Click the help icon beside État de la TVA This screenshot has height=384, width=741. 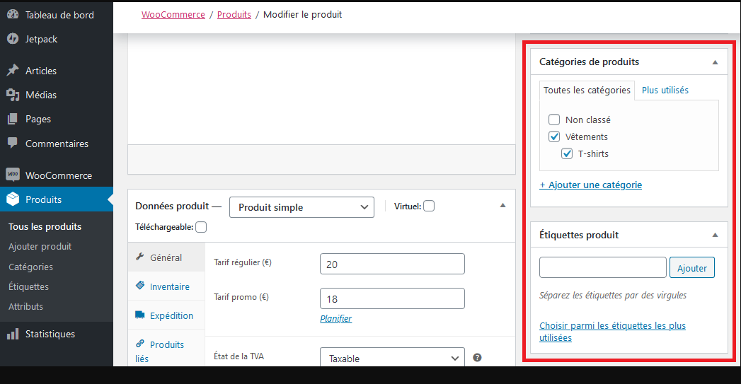[477, 358]
